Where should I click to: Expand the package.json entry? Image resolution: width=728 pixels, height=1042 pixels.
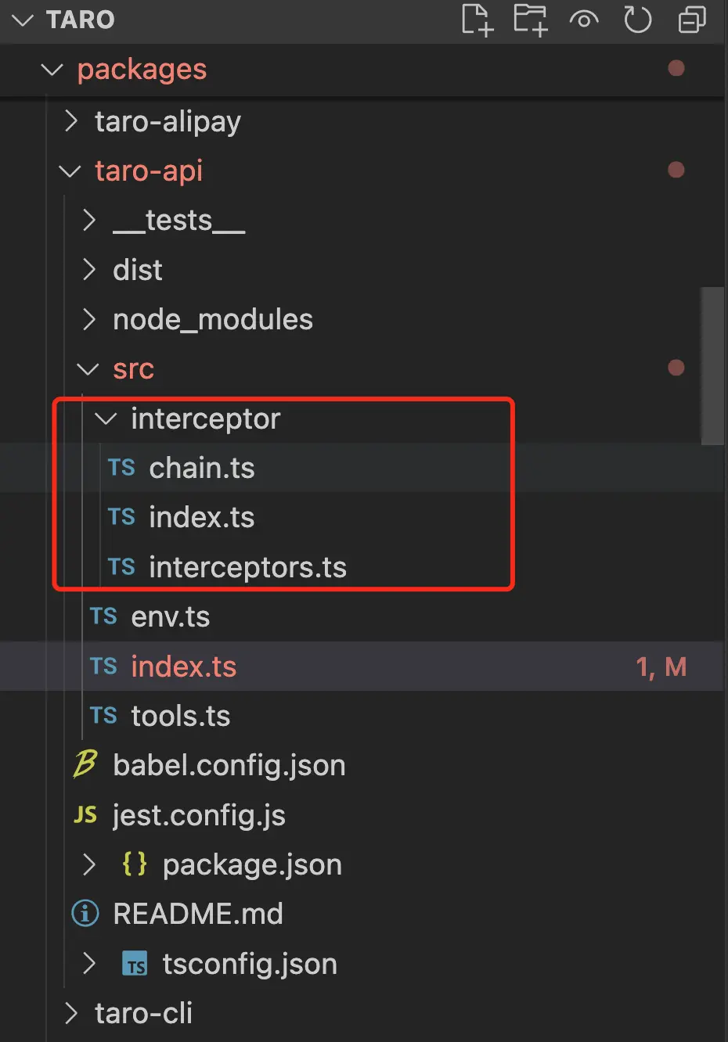(x=88, y=864)
